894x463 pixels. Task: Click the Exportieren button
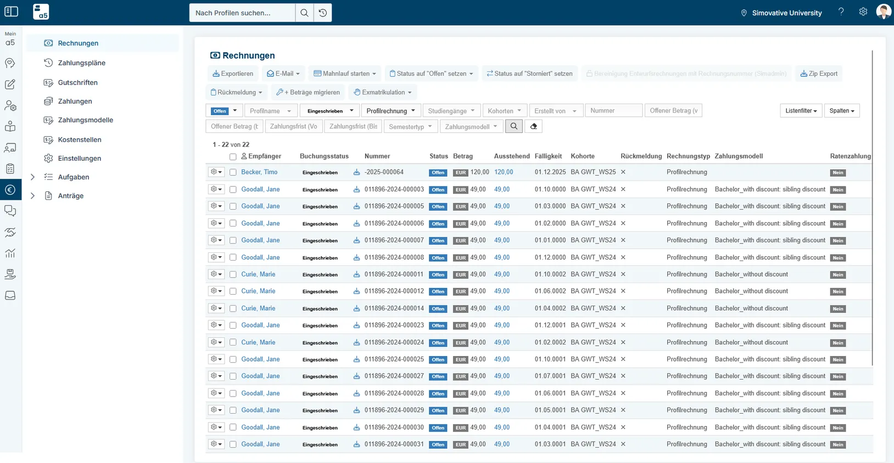coord(233,74)
